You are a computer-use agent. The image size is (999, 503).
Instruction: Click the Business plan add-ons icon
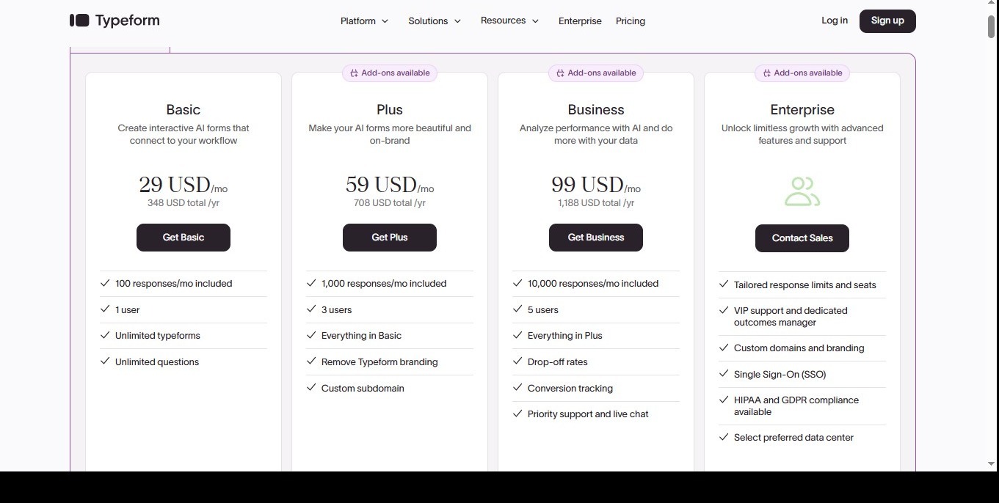(x=560, y=73)
